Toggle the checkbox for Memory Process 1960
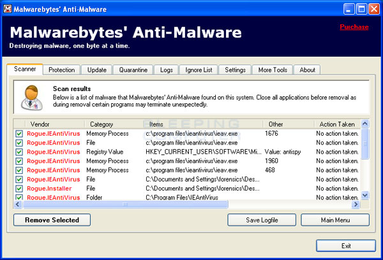Screen dimensions: 383x260 coord(19,161)
